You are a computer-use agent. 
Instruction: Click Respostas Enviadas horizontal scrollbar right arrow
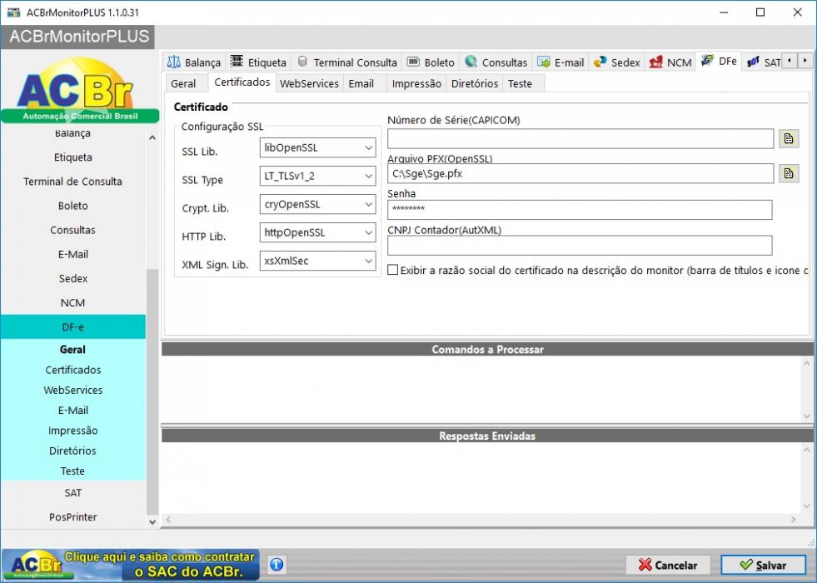[x=793, y=520]
